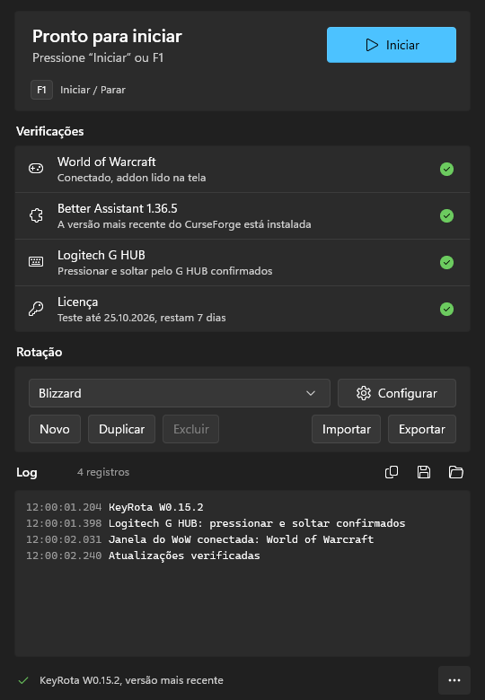Click 'KeyRota W0.15.2, versão mais recente' status text
The height and width of the screenshot is (700, 485).
(131, 680)
